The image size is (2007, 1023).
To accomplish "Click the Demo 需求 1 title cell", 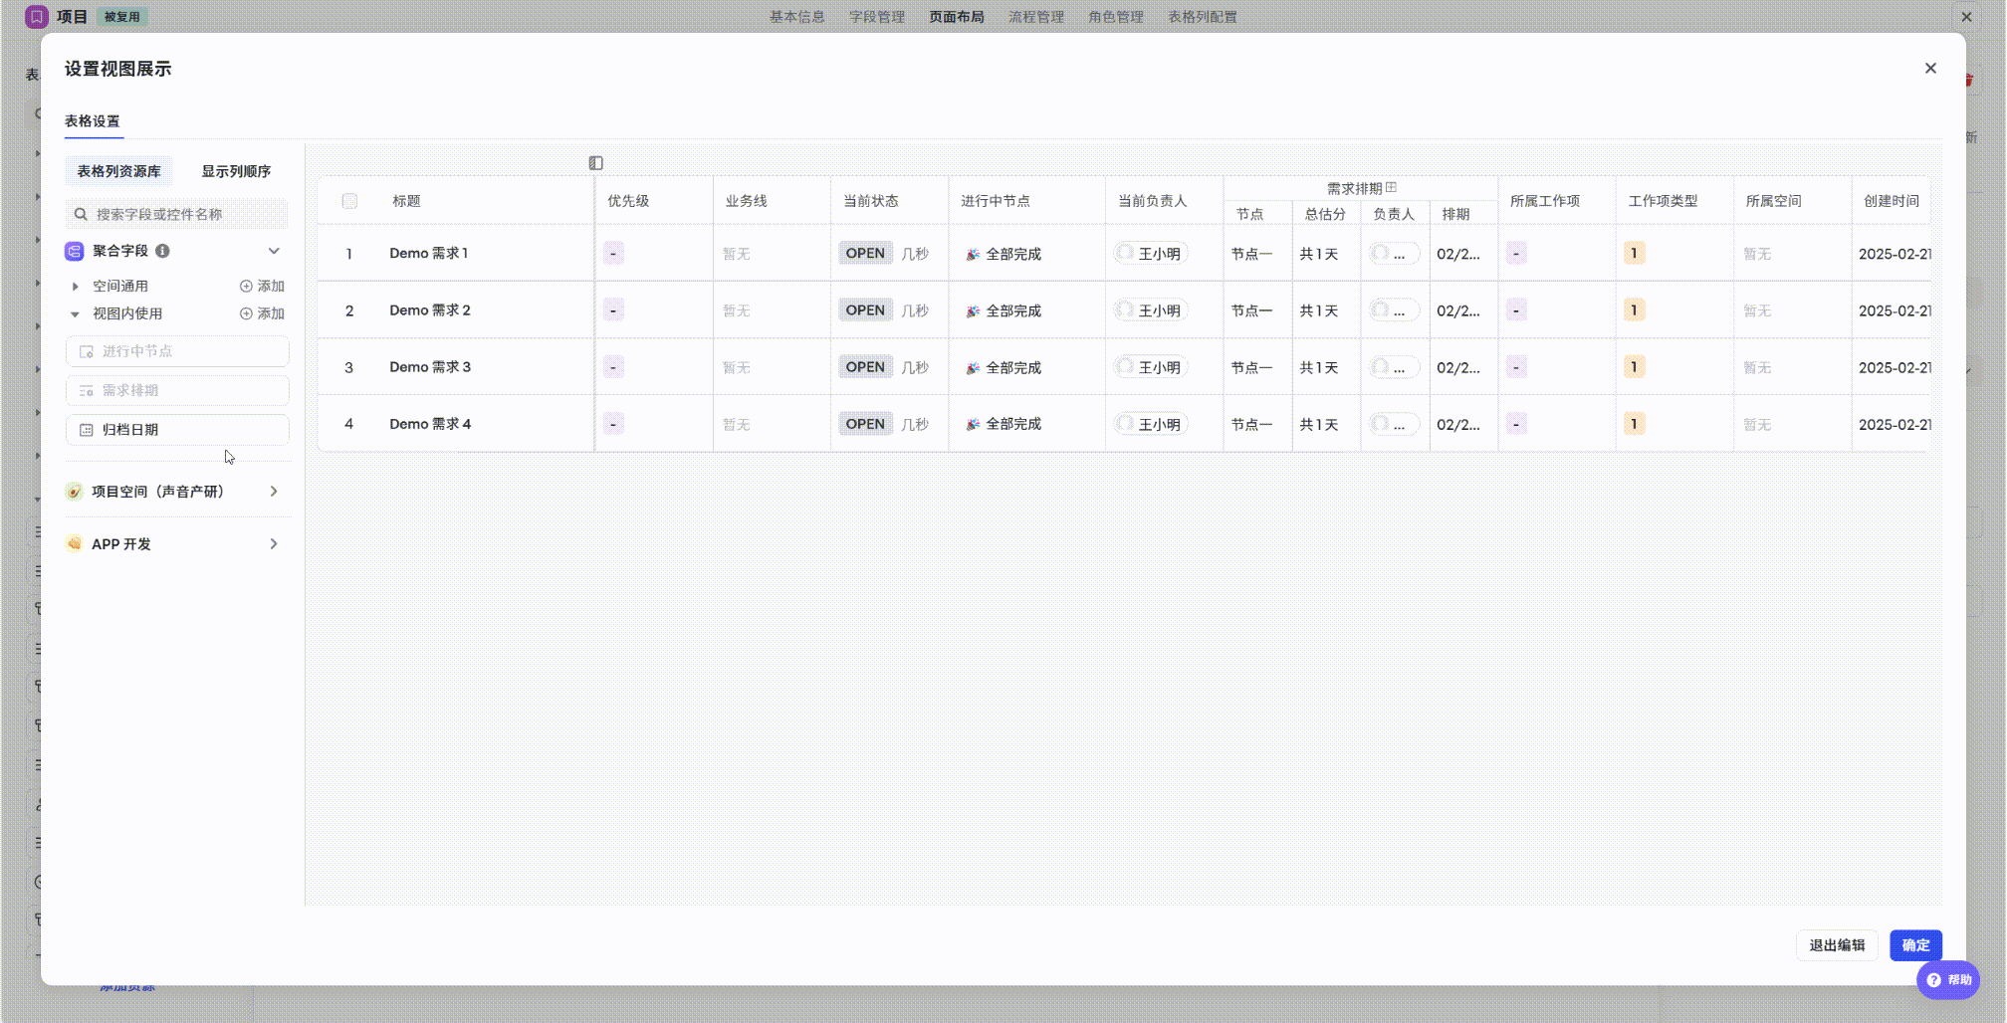I will [x=428, y=253].
